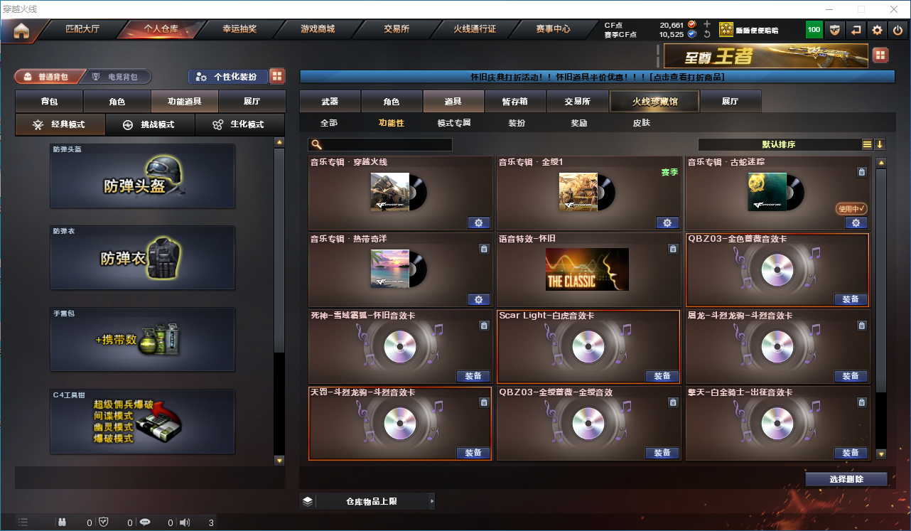Image resolution: width=911 pixels, height=531 pixels.
Task: Toggle list view icon beside sort box
Action: 867,144
